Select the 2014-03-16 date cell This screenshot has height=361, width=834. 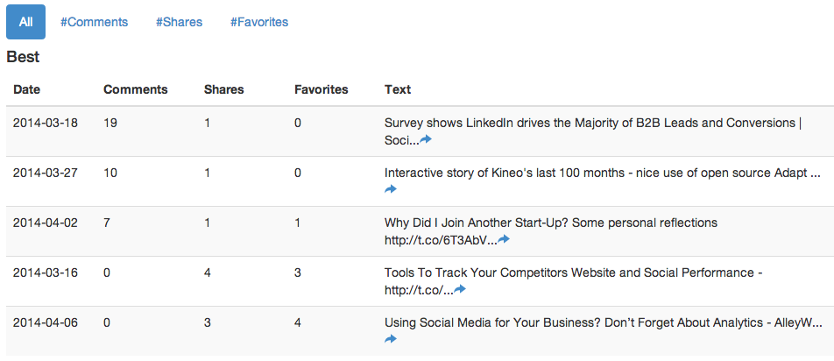46,273
